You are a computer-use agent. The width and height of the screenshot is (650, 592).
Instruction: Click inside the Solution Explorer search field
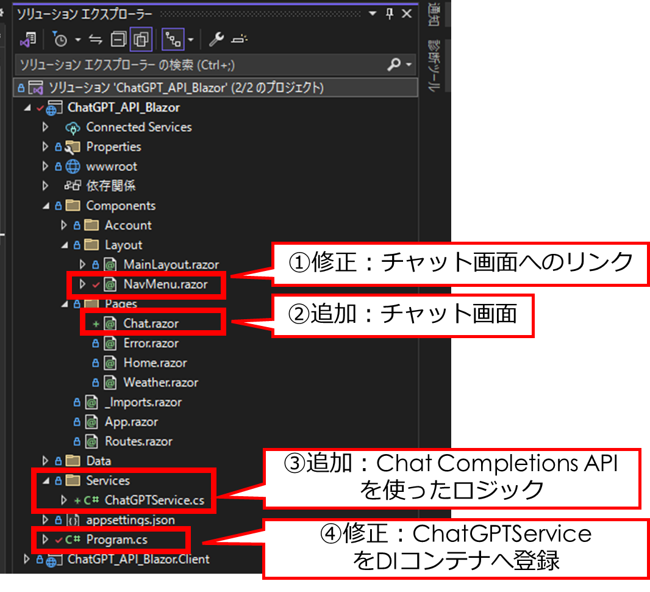click(x=183, y=64)
